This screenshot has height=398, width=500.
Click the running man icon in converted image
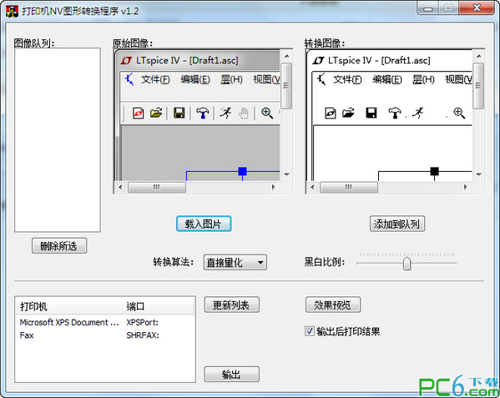coord(417,113)
